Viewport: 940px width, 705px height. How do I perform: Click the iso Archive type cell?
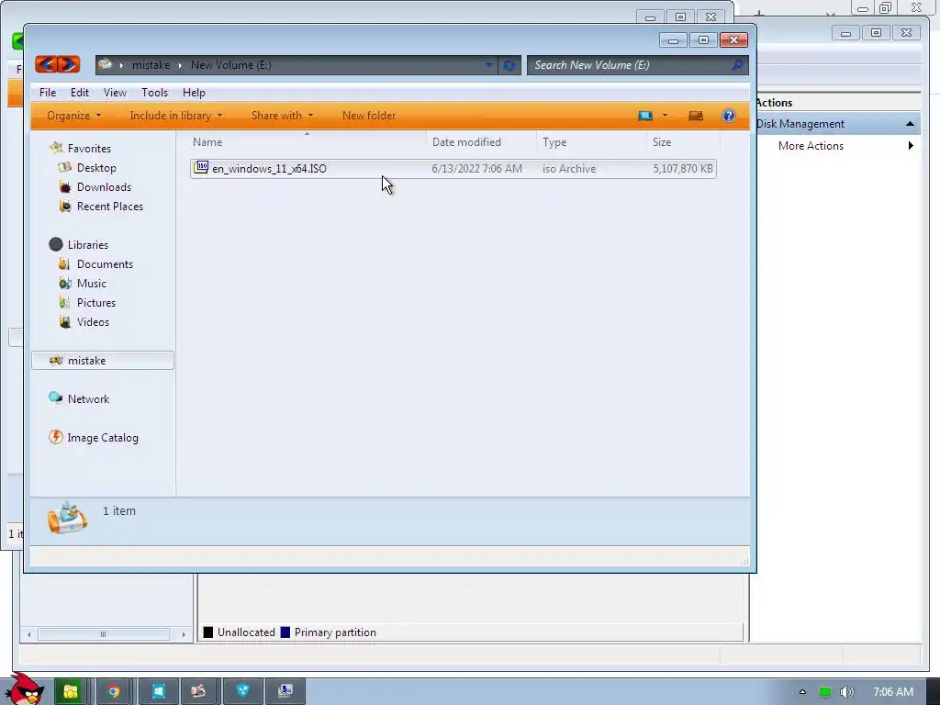(x=569, y=169)
